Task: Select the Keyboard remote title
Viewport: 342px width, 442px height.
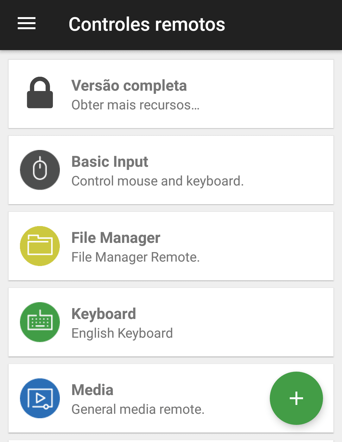Action: coord(104,314)
